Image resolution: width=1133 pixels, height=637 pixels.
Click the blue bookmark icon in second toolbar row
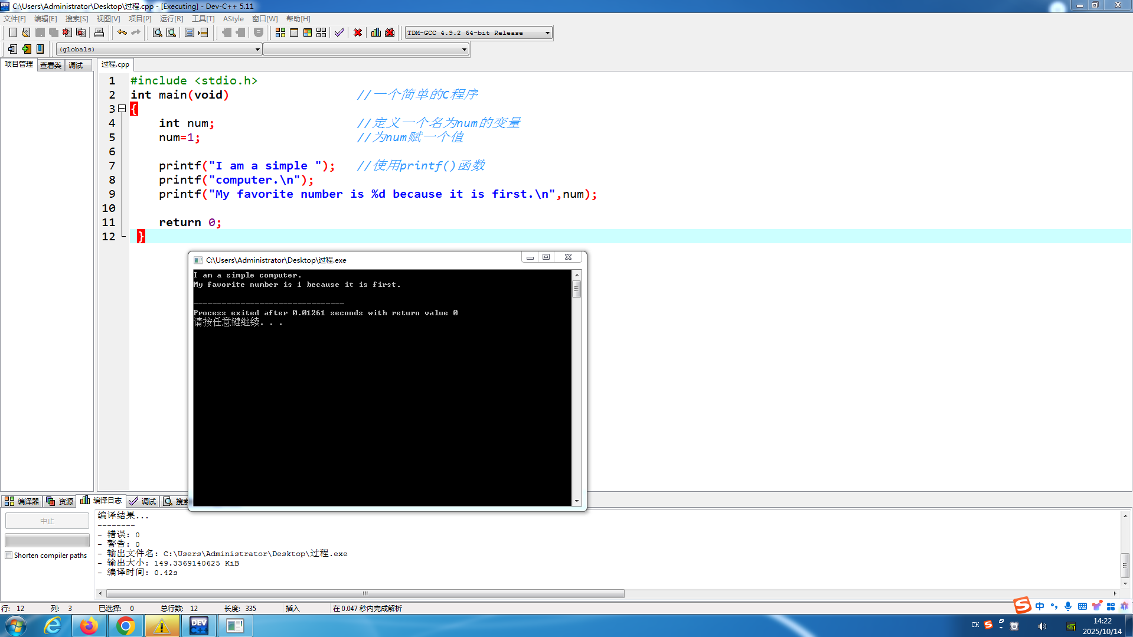coord(40,49)
